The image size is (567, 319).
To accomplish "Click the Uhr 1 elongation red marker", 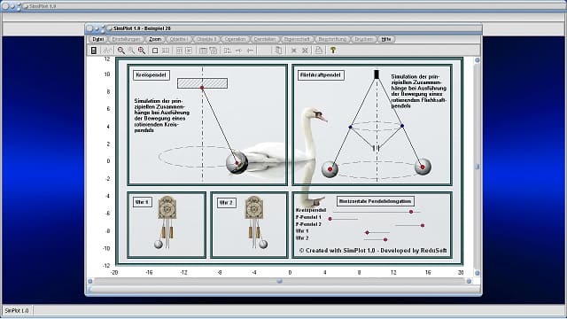I will pyautogui.click(x=368, y=232).
